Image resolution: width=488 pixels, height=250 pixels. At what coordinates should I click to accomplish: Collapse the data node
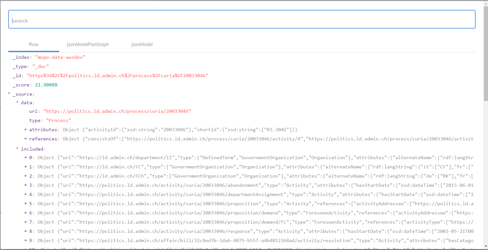point(17,102)
